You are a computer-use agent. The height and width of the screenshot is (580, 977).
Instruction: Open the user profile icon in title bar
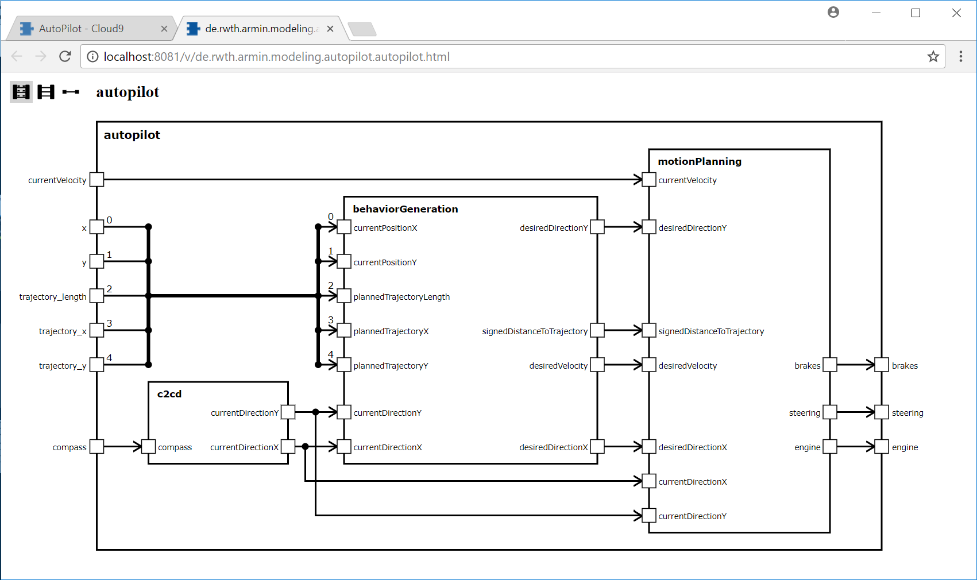pos(833,12)
